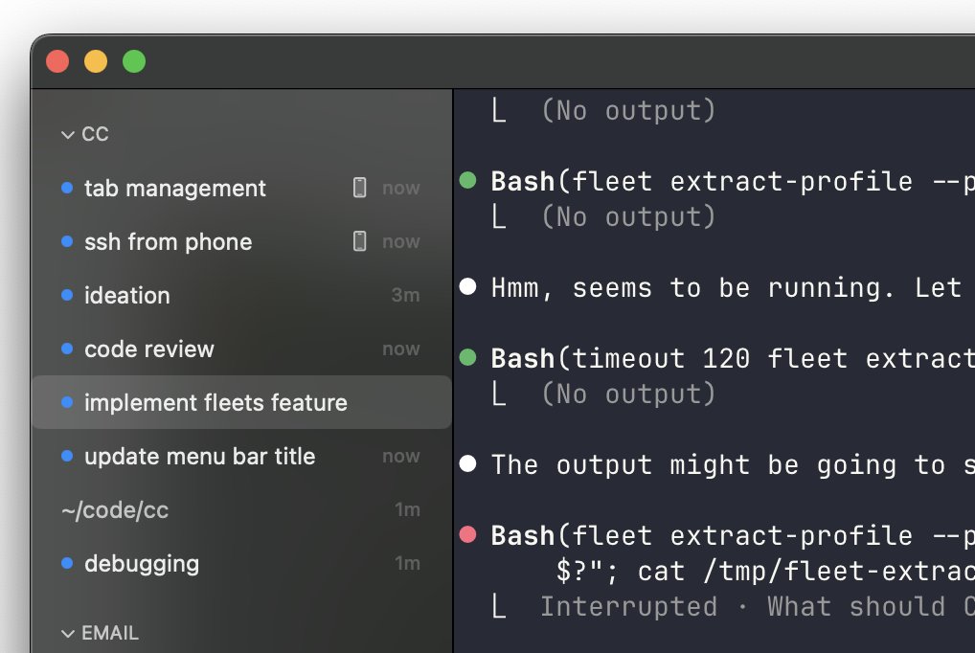Click blue dot beside update menu bar title
Image resolution: width=975 pixels, height=653 pixels.
coord(67,455)
